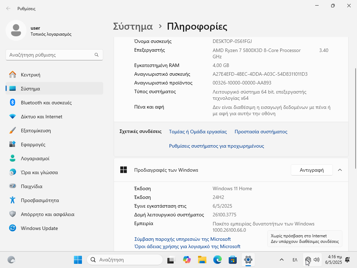Open the Windows Update sync icon

(13, 228)
